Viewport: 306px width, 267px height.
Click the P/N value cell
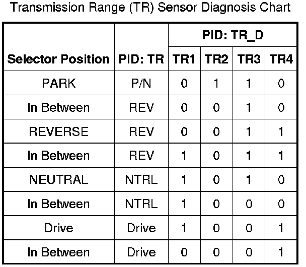[141, 83]
